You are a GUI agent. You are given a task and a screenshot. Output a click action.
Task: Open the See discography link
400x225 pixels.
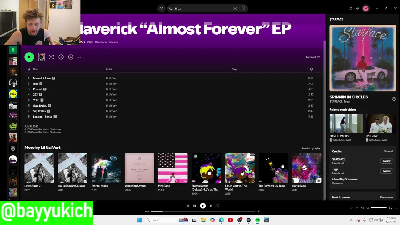311,148
